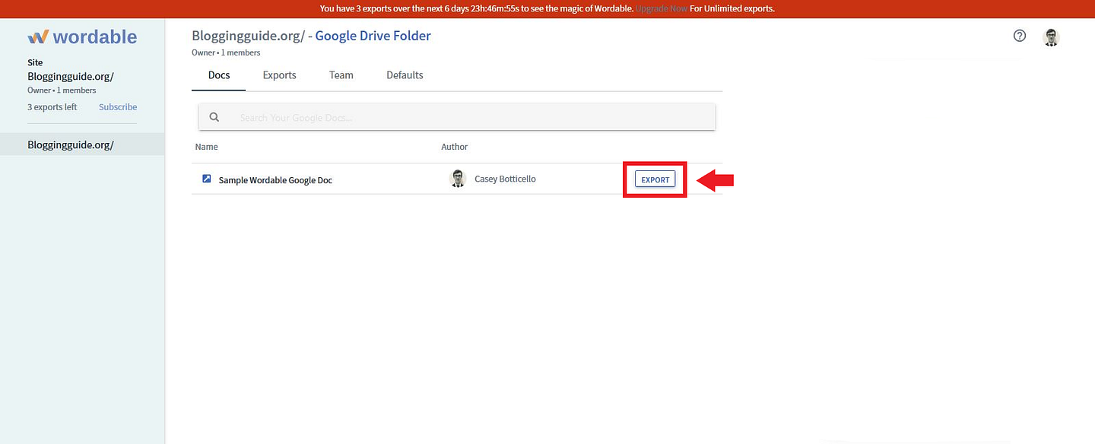Screen dimensions: 1095x444
Task: Select Bloggingguide.org/ in the sidebar list
Action: (82, 144)
